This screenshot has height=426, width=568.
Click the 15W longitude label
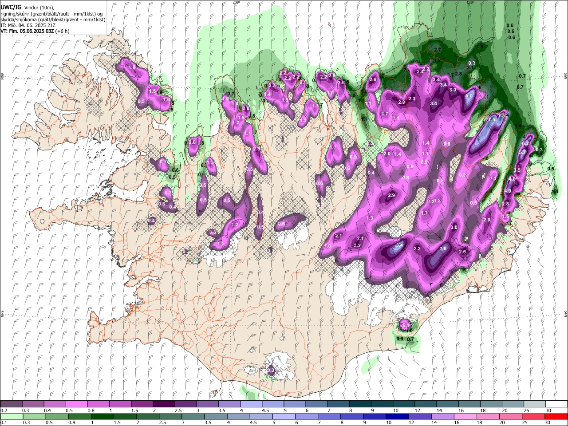[x=470, y=2]
